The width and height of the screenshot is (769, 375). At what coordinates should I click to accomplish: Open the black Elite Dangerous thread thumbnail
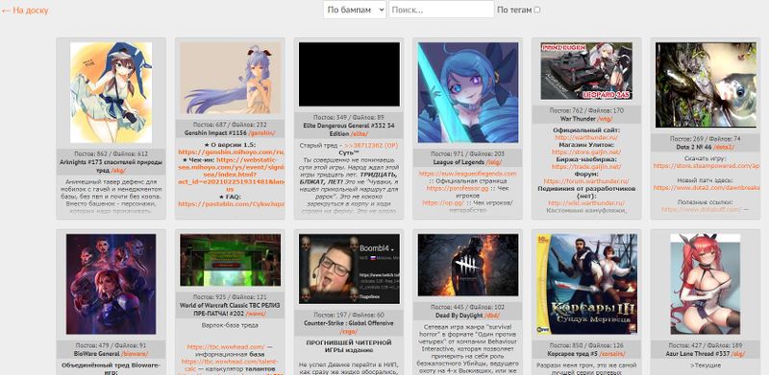tap(349, 75)
